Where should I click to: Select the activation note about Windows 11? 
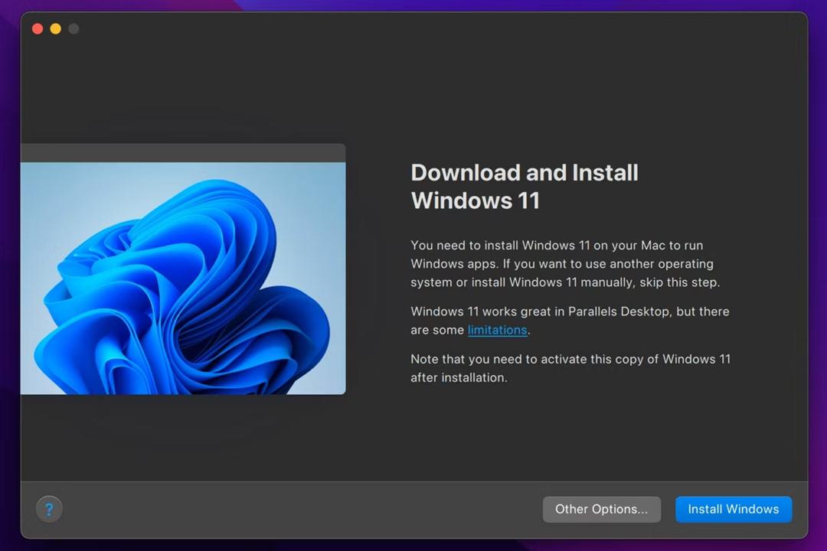[x=570, y=368]
